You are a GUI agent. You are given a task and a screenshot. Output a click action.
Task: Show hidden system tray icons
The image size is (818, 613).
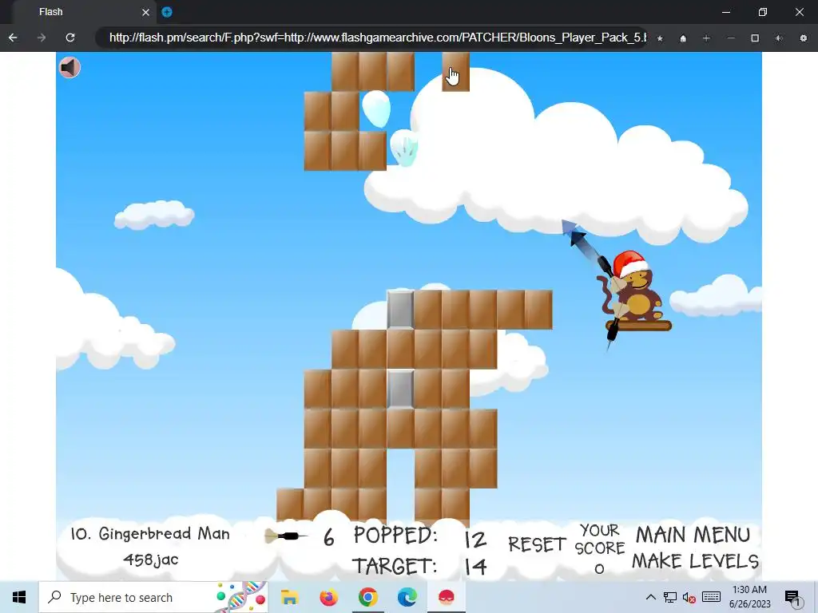(x=650, y=597)
